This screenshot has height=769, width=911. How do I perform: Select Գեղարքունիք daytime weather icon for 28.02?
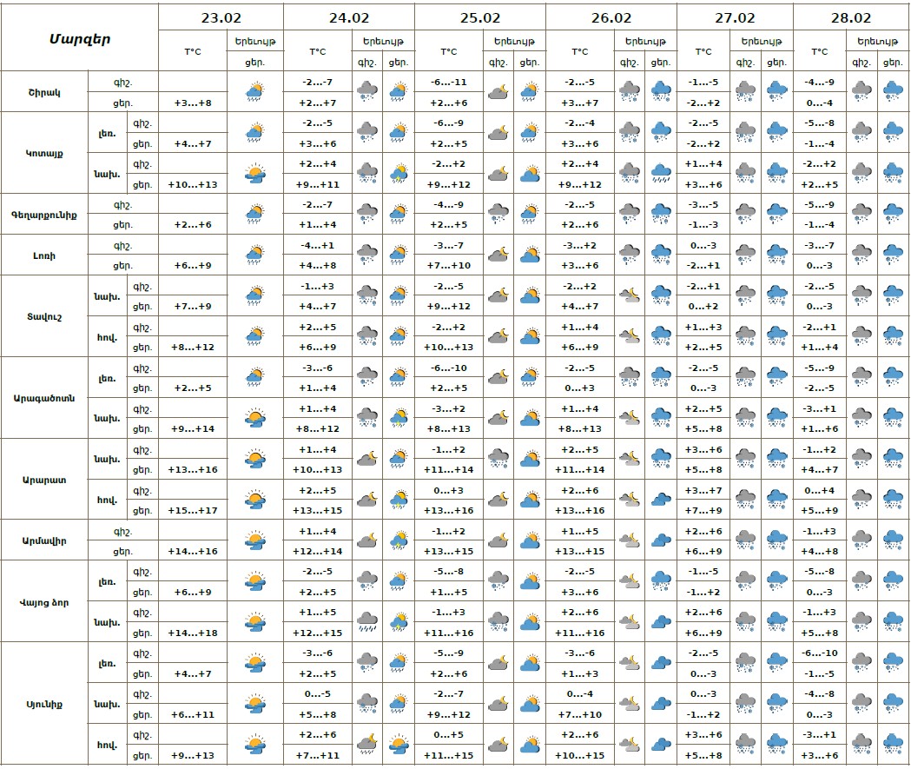892,214
